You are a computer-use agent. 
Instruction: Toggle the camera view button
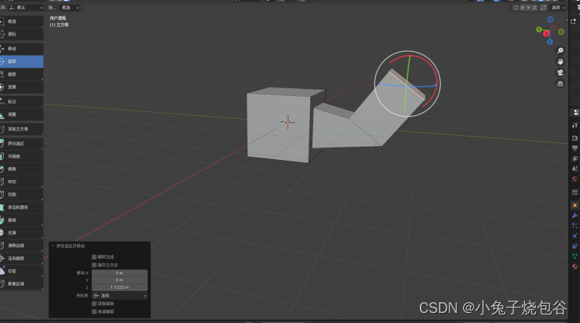coord(561,73)
